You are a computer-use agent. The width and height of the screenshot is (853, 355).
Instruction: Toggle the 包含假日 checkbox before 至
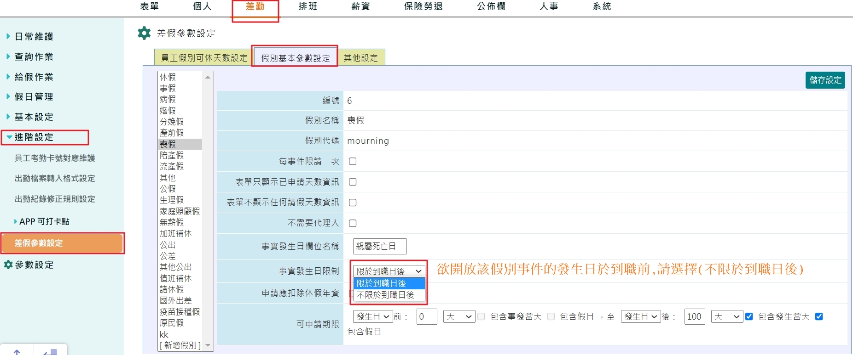tap(551, 316)
